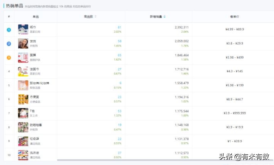This screenshot has width=274, height=165.
Task: Select the 纸巾 product name
Action: coord(33,27)
